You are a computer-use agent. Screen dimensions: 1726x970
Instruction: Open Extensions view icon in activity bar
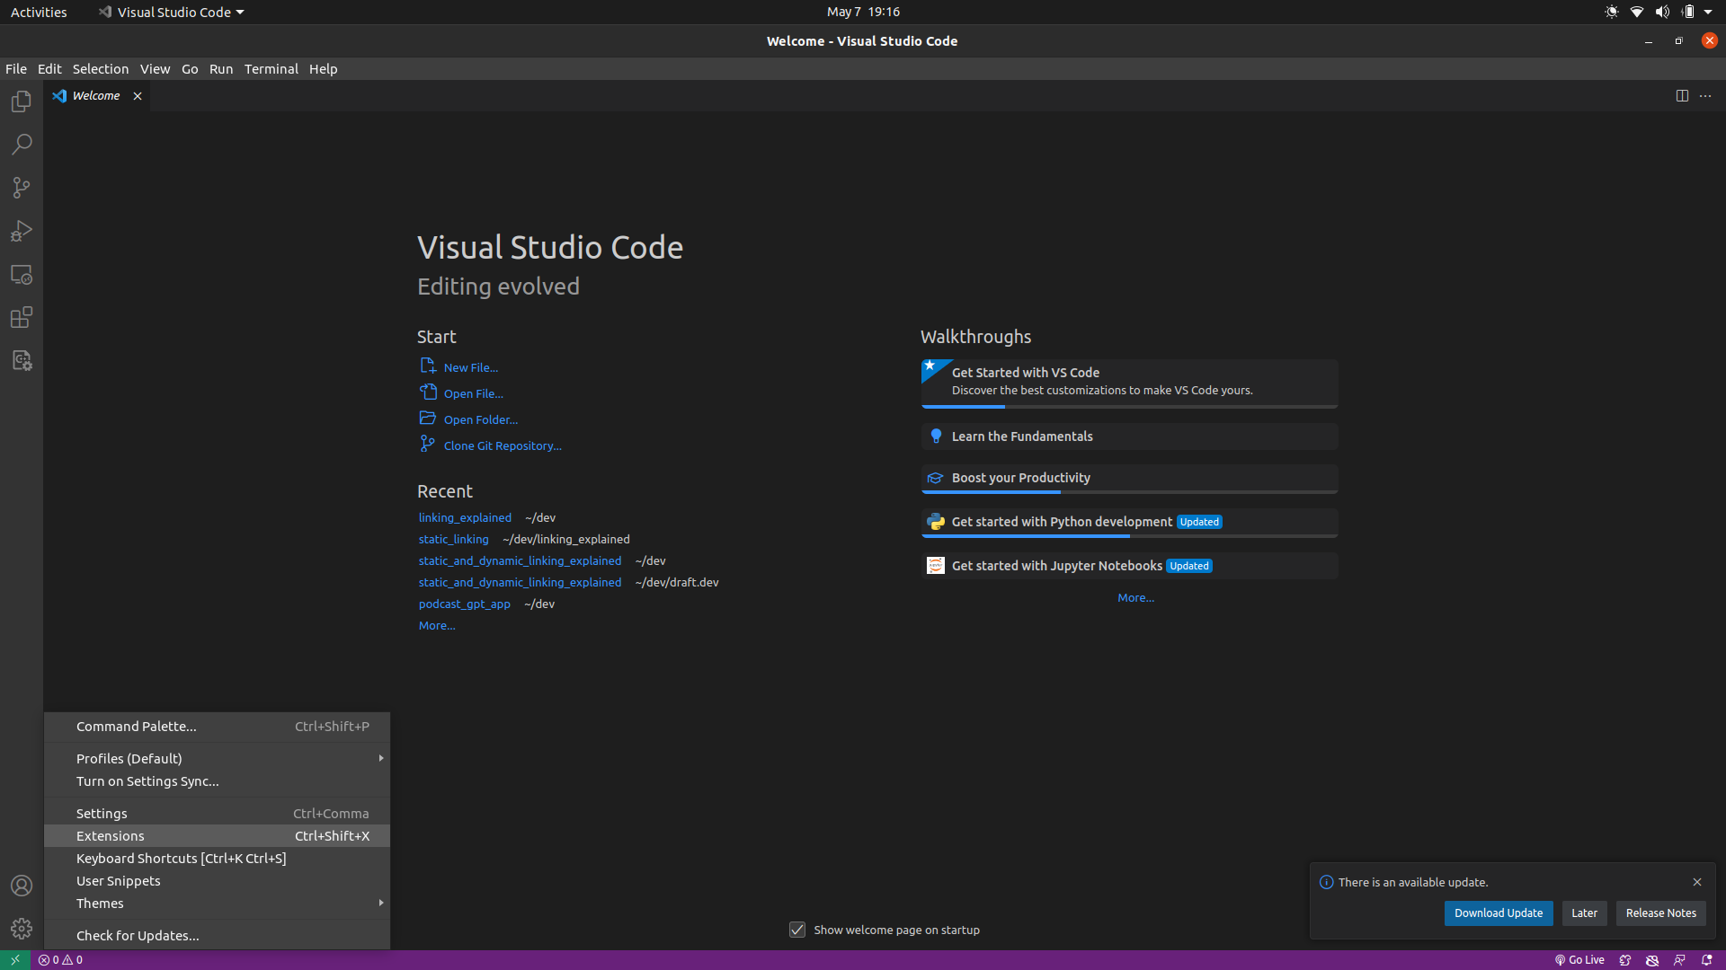coord(22,317)
